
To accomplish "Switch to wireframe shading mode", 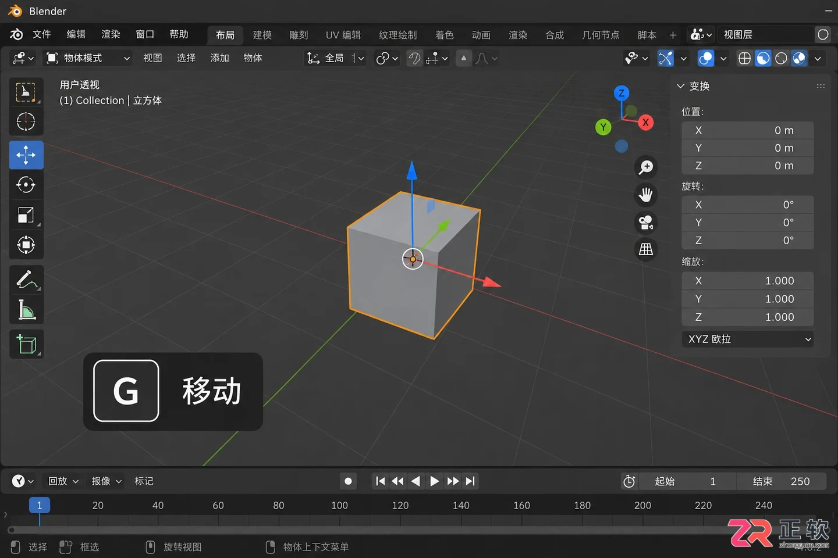I will pyautogui.click(x=744, y=58).
